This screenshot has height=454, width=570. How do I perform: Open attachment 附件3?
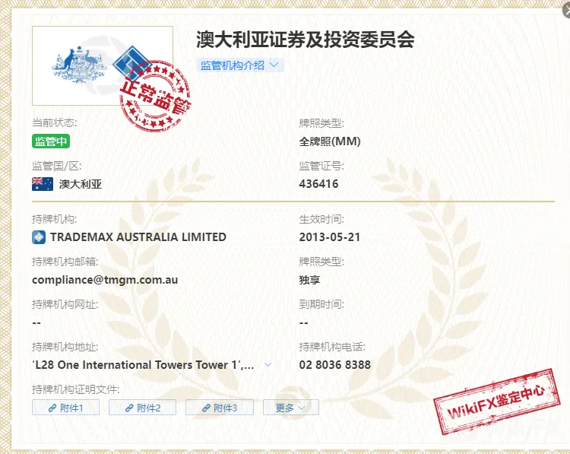220,408
